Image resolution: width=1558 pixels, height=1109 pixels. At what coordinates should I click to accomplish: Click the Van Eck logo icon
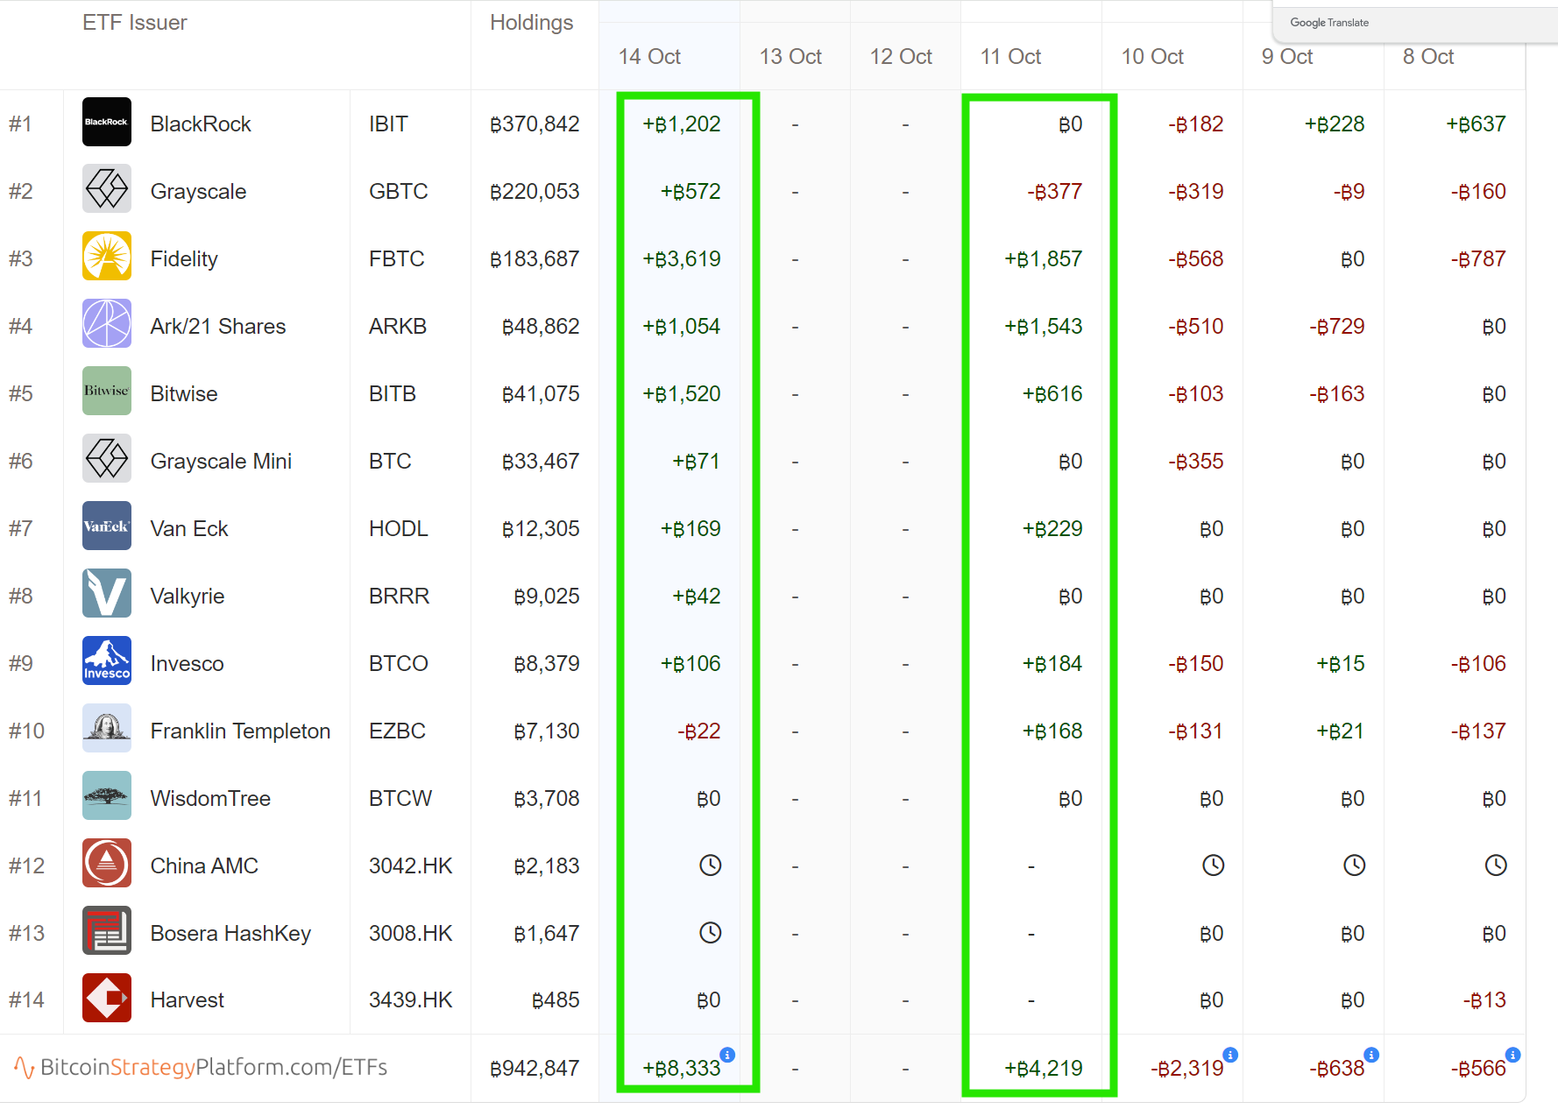coord(106,526)
